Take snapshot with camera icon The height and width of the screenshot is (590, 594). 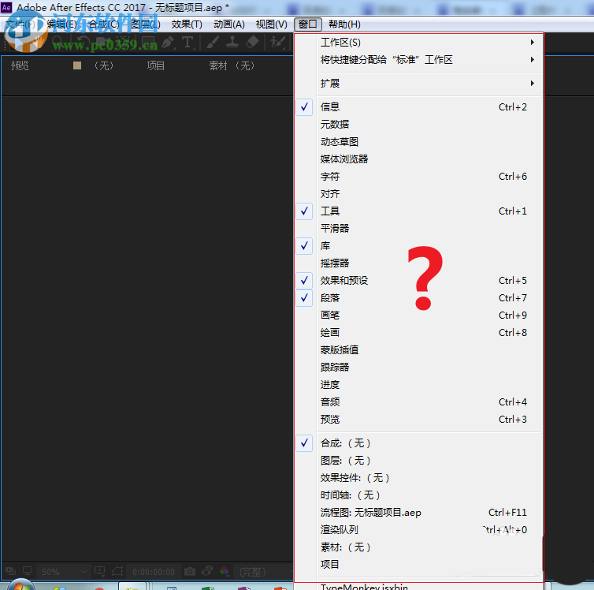coord(190,571)
